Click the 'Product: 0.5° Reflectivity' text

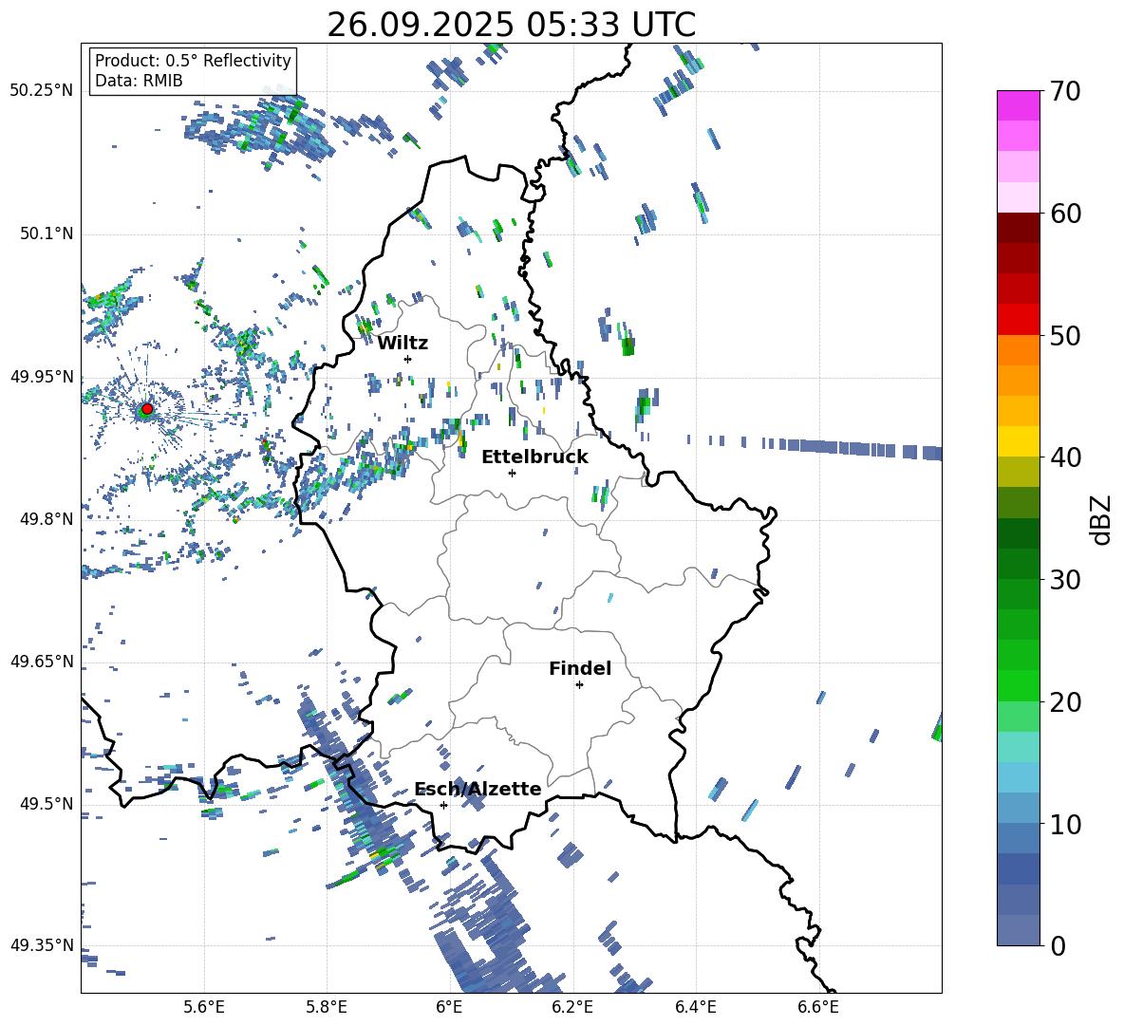(193, 60)
